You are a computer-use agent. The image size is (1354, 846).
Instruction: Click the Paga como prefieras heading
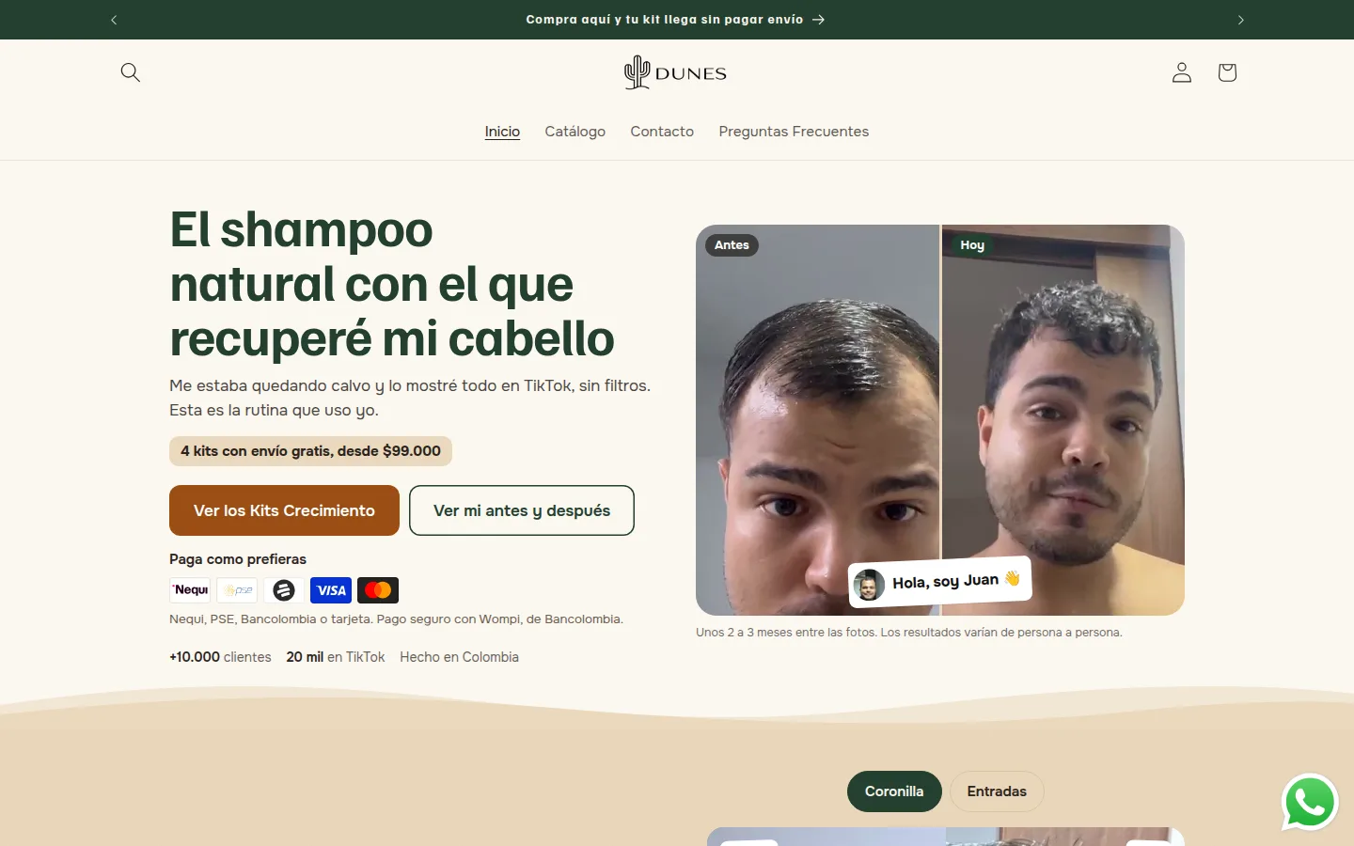(238, 559)
